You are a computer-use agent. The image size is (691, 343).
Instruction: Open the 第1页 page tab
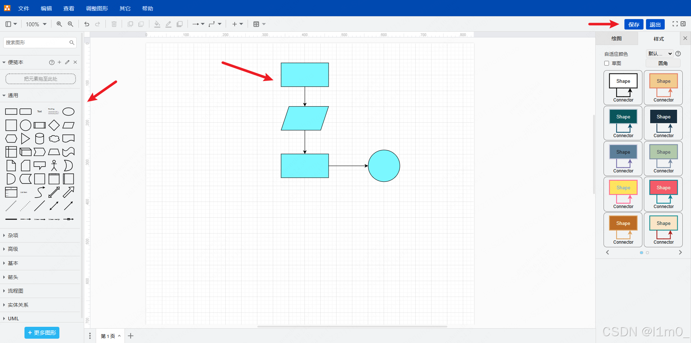click(x=110, y=336)
